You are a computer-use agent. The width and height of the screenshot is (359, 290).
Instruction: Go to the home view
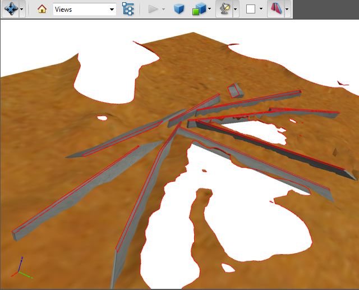[42, 9]
